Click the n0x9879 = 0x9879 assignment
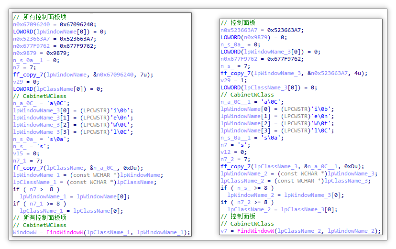This screenshot has width=396, height=249. tap(41, 53)
